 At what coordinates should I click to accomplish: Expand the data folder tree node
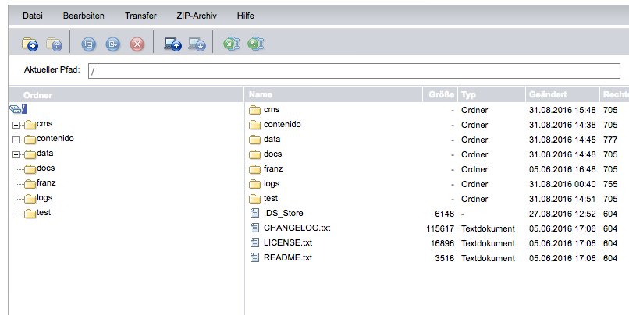pyautogui.click(x=16, y=154)
